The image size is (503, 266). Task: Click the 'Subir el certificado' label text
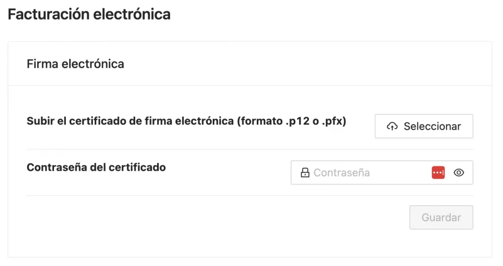pyautogui.click(x=76, y=121)
